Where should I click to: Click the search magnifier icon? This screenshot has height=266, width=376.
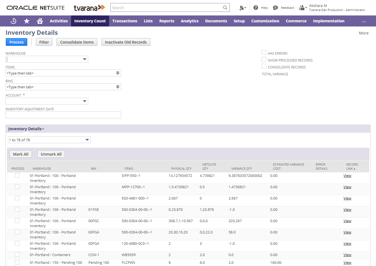click(225, 8)
